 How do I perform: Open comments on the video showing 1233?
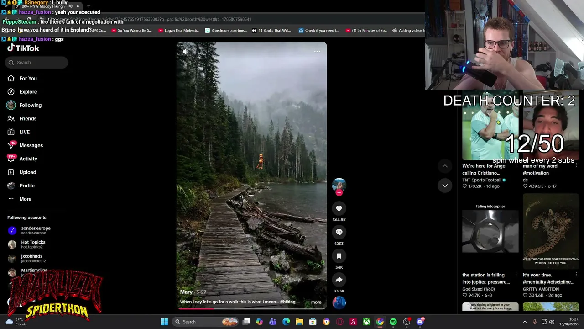pos(339,232)
